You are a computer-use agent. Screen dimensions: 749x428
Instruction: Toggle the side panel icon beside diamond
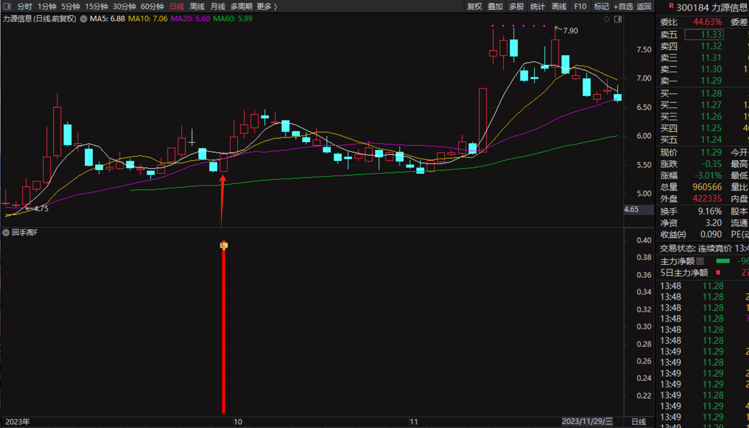(618, 19)
